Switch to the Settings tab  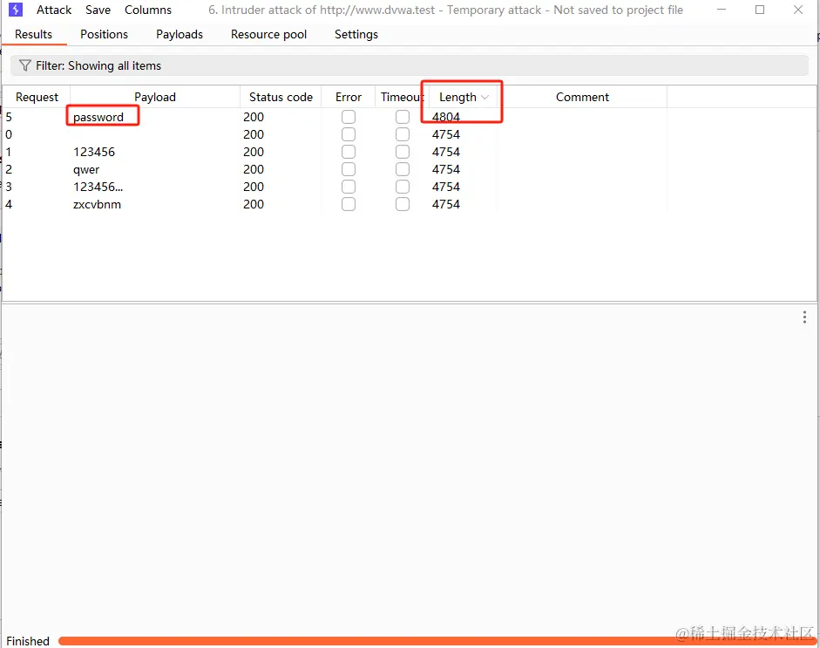(356, 35)
